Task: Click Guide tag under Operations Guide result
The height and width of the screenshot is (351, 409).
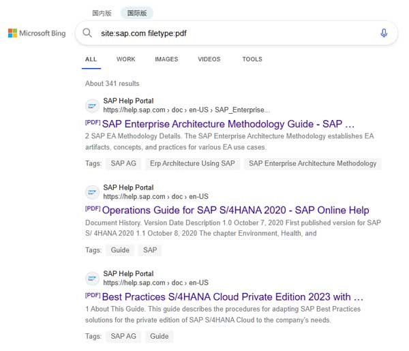Action: pyautogui.click(x=120, y=250)
